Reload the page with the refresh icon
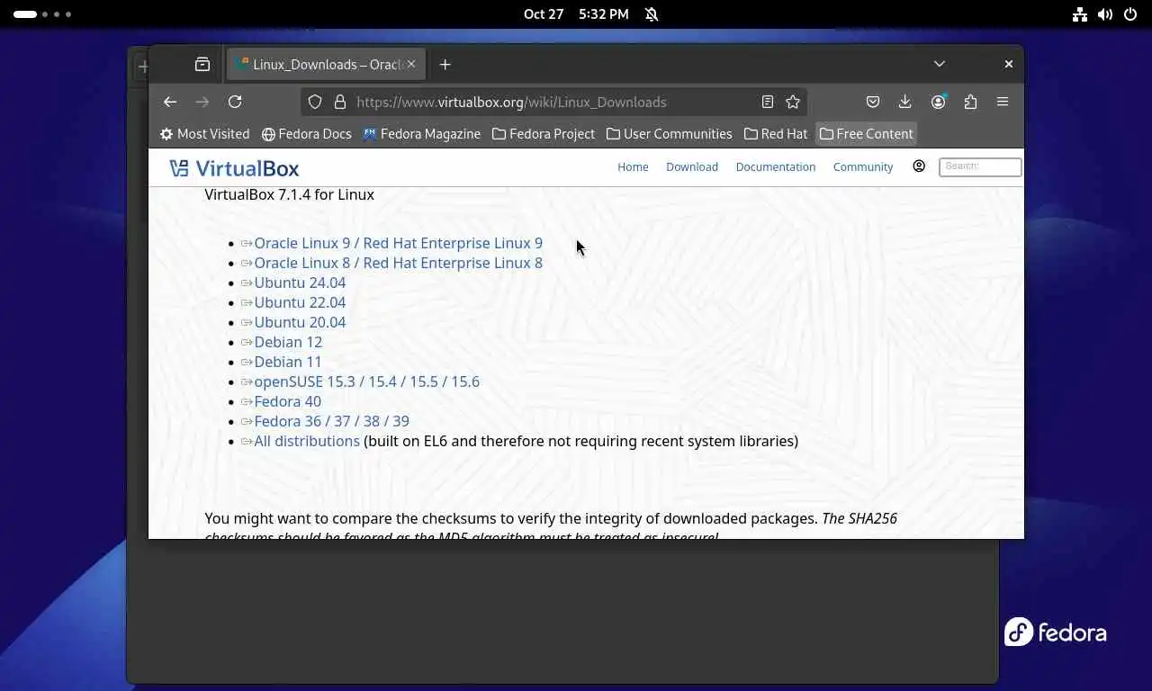This screenshot has width=1152, height=691. click(x=235, y=102)
